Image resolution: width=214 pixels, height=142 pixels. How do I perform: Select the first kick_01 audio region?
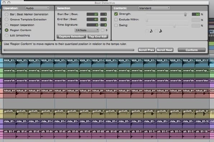[9, 63]
